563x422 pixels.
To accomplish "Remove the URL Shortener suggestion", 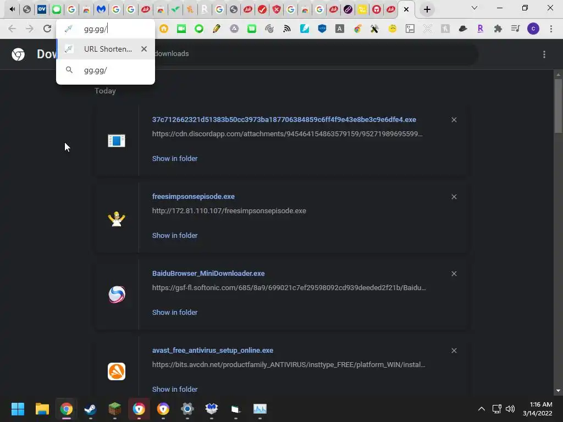I will [x=144, y=49].
